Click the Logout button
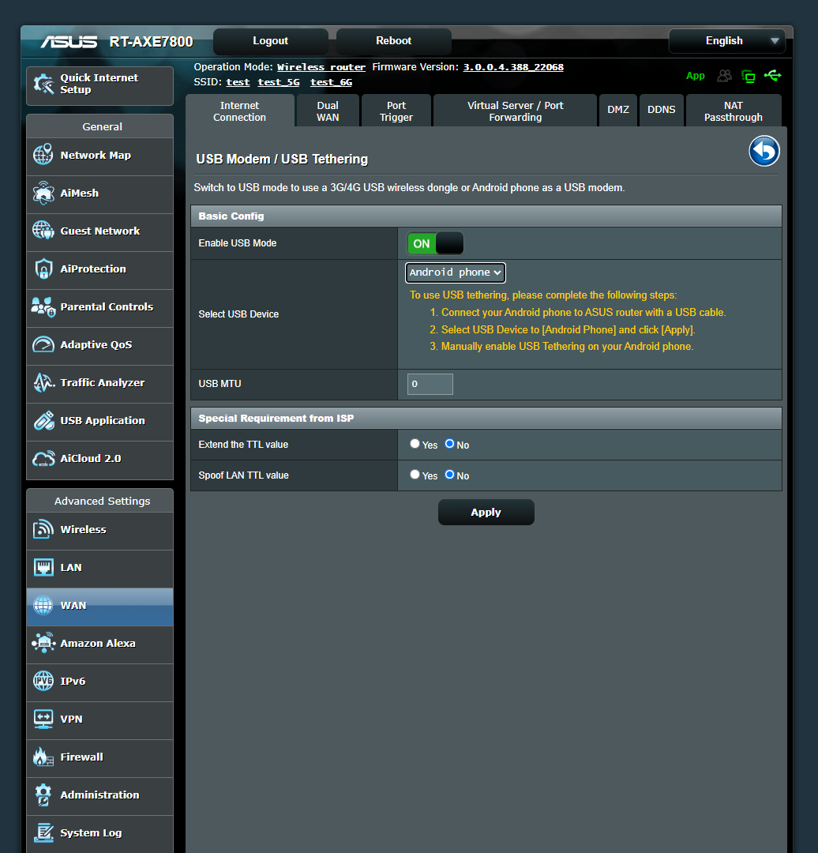This screenshot has width=818, height=853. coord(270,41)
